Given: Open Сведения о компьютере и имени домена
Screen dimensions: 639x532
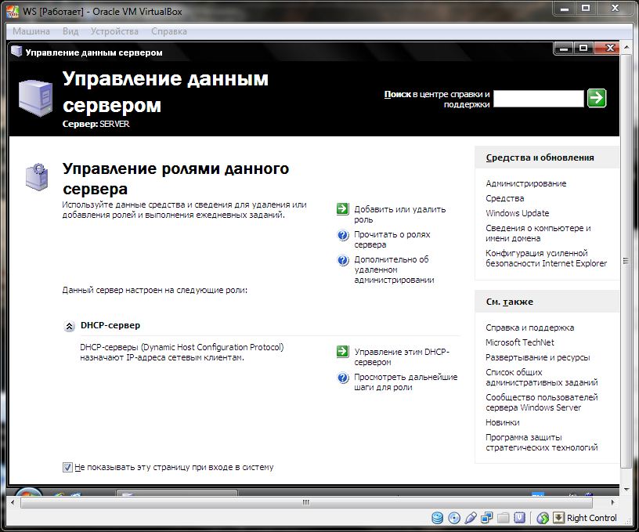Looking at the screenshot, I should pos(538,233).
